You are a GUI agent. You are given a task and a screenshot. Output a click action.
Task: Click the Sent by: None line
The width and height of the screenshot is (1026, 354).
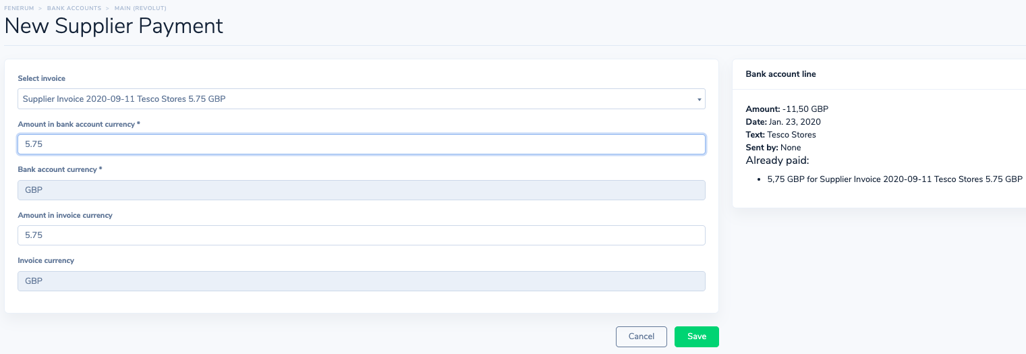[773, 148]
